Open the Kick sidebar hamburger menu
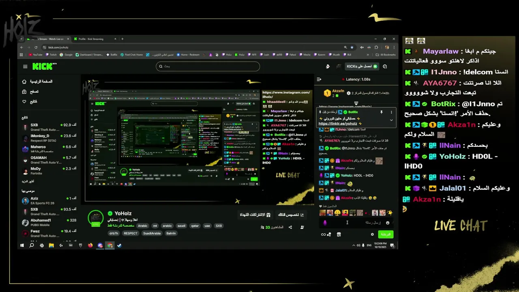This screenshot has width=519, height=292. click(25, 67)
